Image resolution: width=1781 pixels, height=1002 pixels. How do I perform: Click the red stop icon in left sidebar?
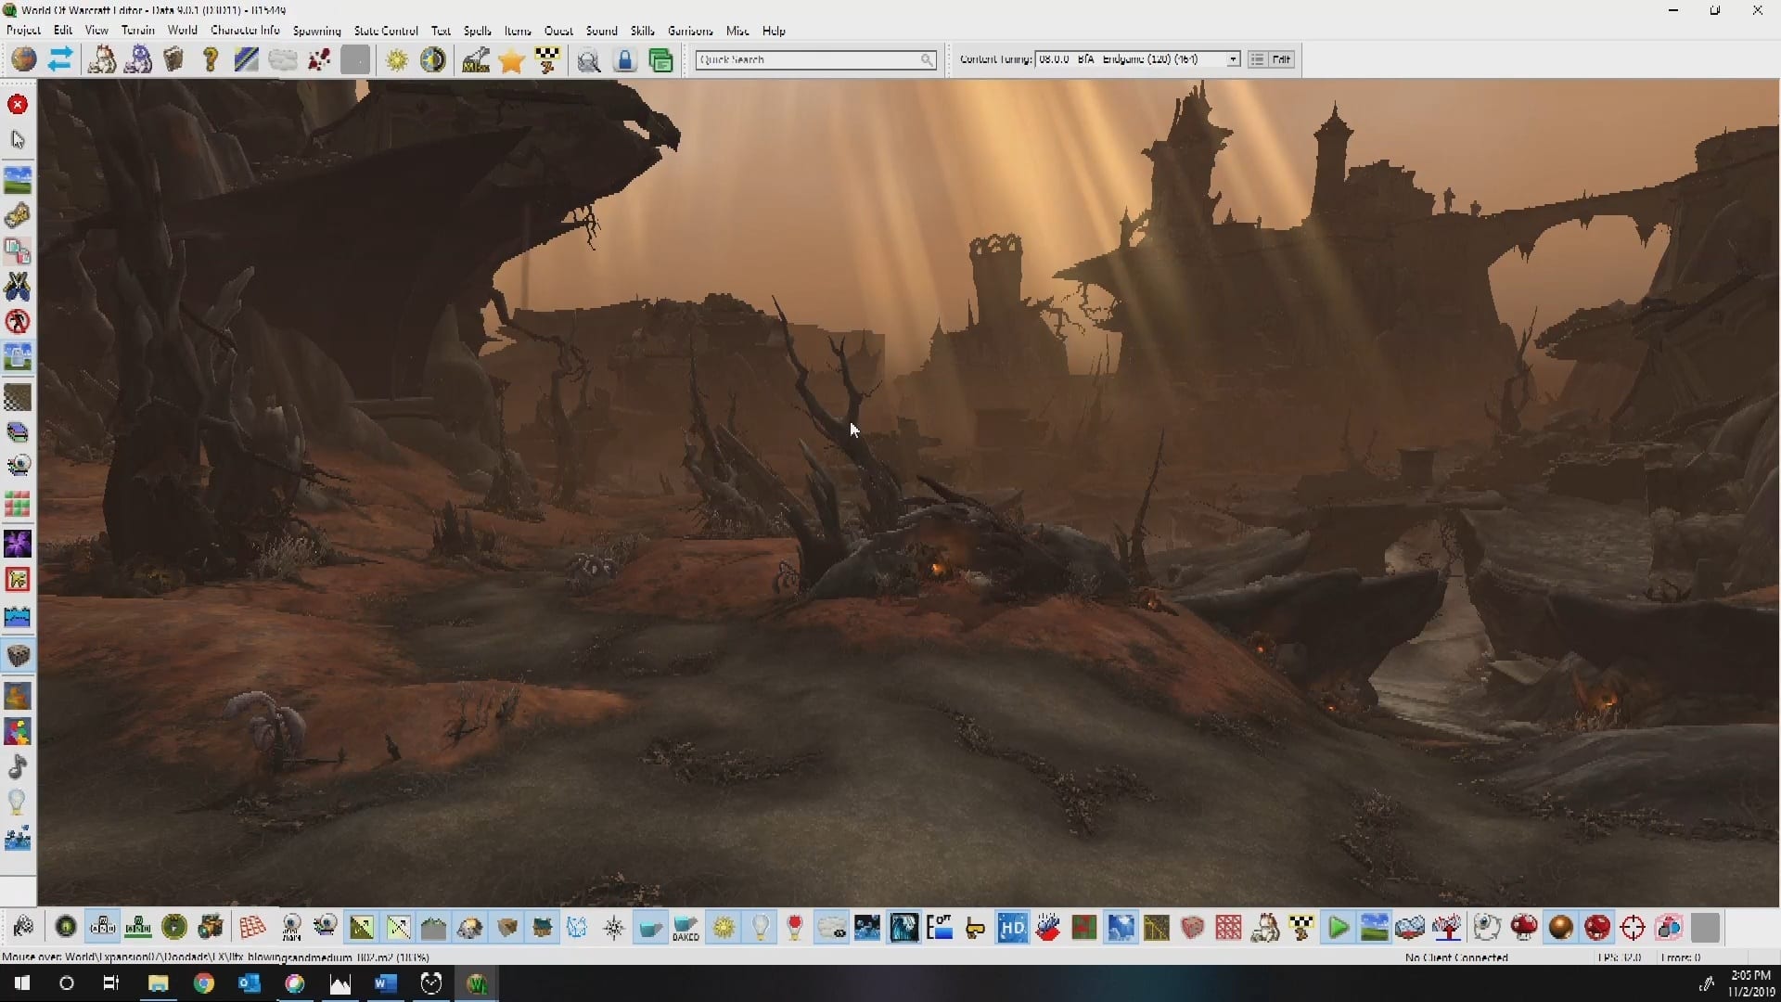[18, 105]
